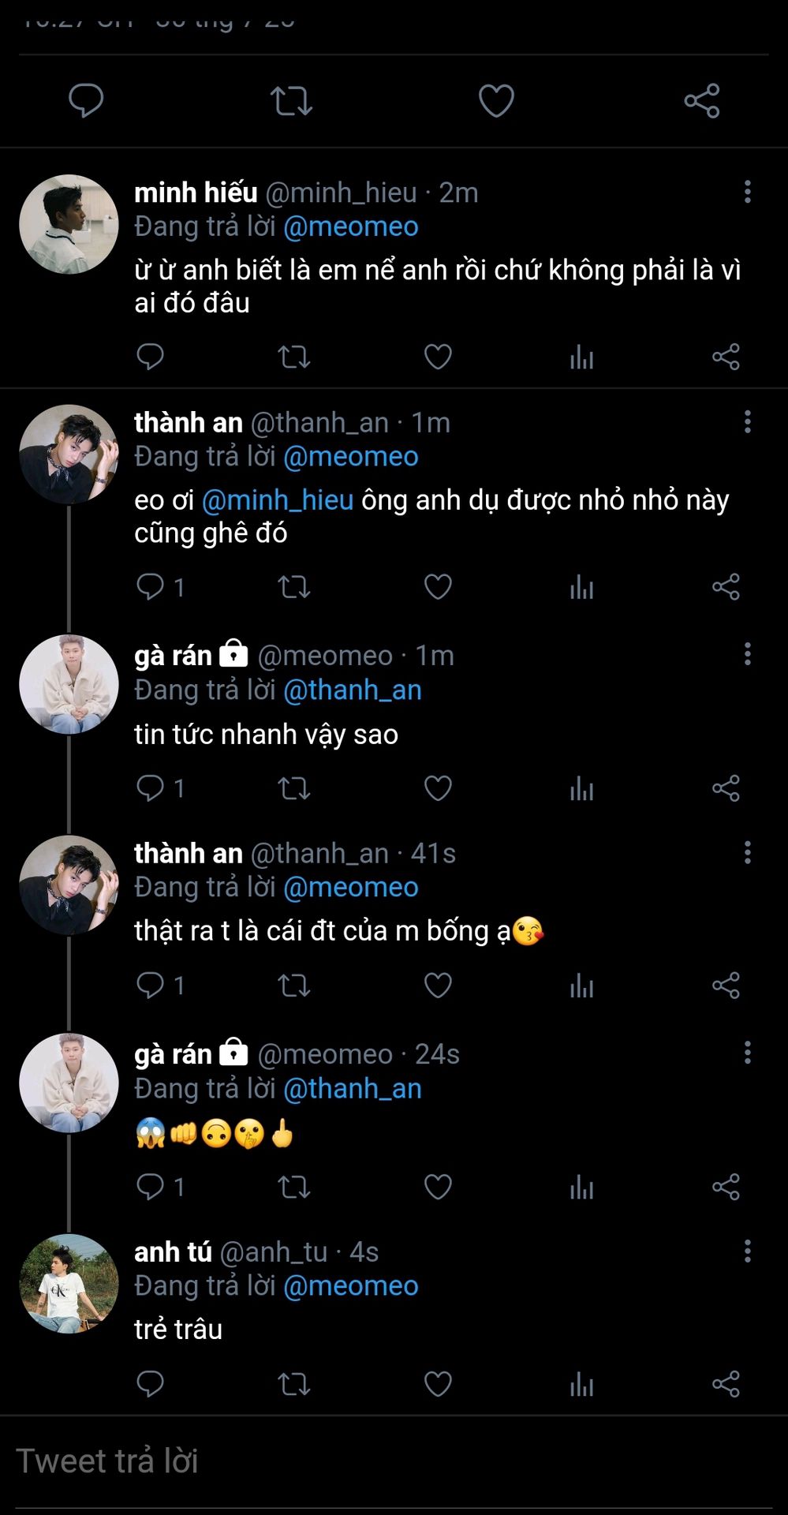Image resolution: width=788 pixels, height=1515 pixels.
Task: Open the @thanh_an link above gà rán's emoji reply
Action: 352,1089
